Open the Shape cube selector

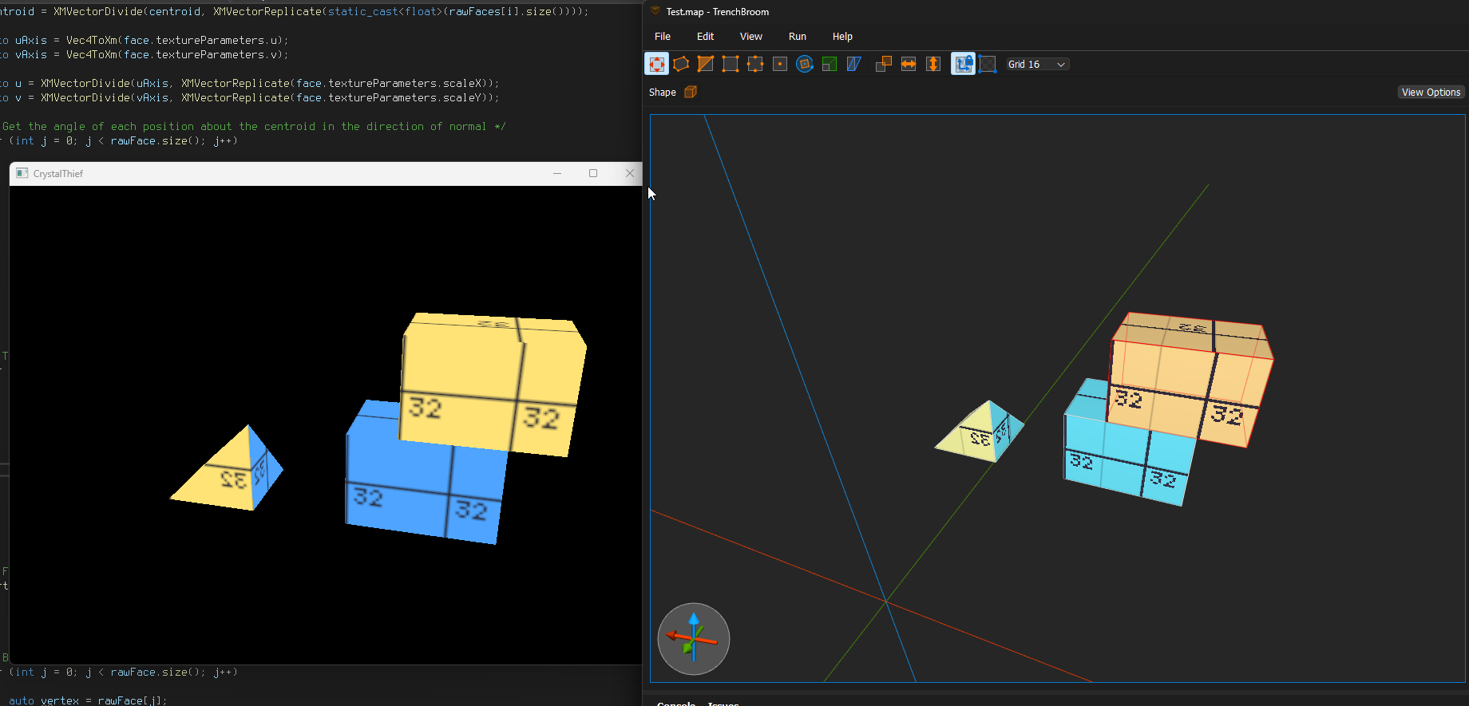click(691, 93)
